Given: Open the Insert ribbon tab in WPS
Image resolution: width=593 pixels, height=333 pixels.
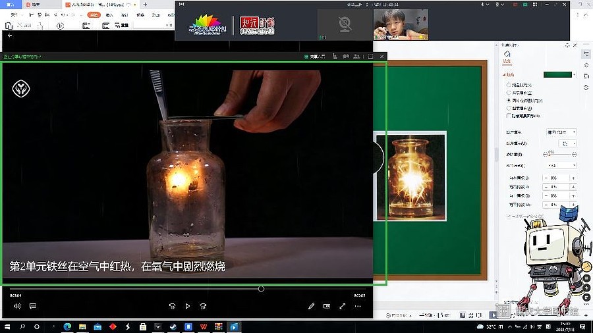Looking at the screenshot, I should click(109, 14).
